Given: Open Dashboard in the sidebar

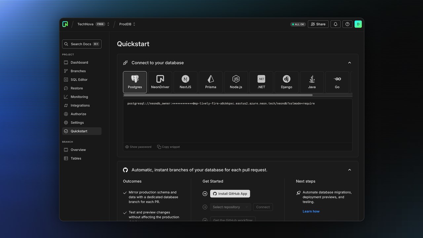Looking at the screenshot, I should pyautogui.click(x=82, y=62).
